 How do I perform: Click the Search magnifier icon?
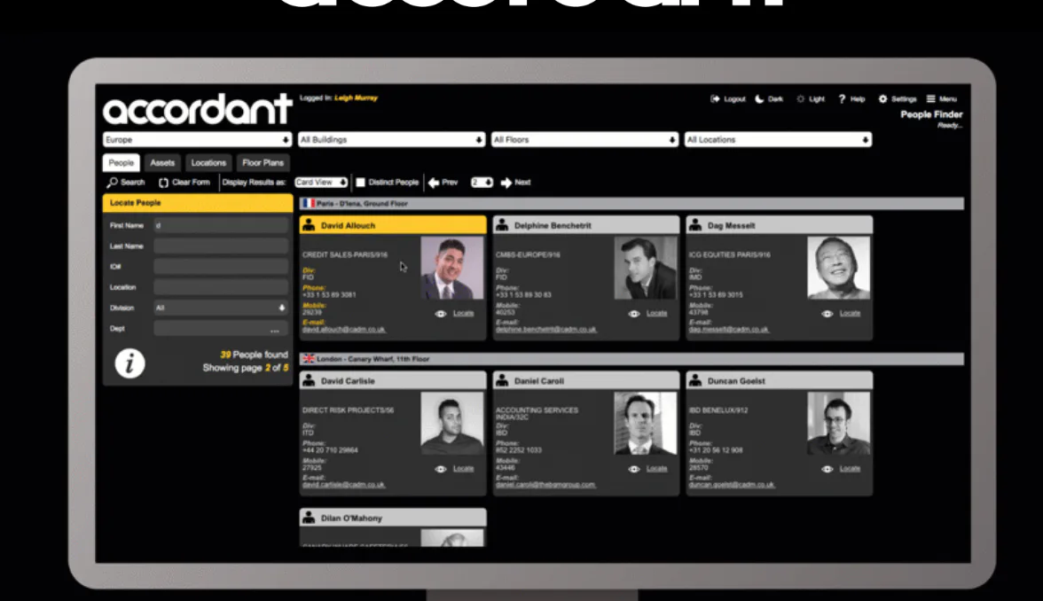(x=112, y=183)
